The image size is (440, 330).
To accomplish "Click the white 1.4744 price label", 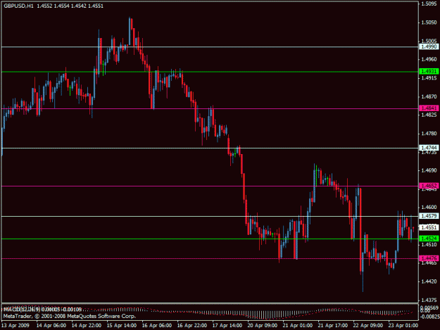I will (429, 148).
